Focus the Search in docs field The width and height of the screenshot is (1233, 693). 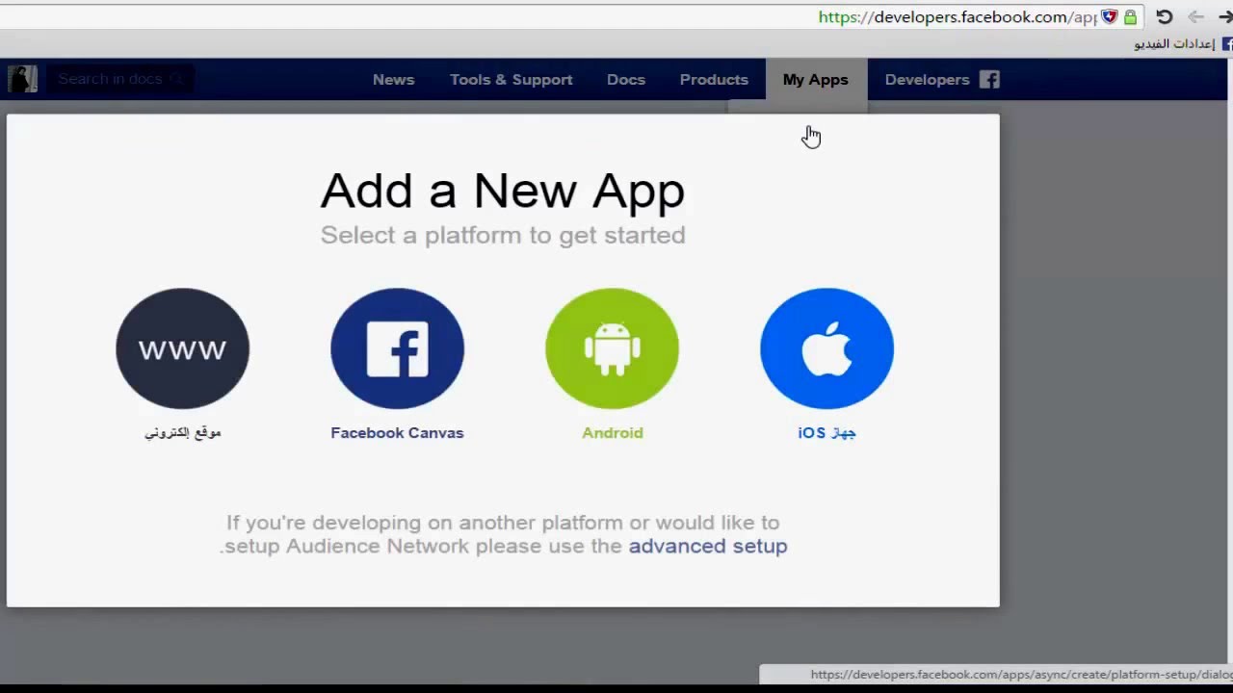pos(120,79)
